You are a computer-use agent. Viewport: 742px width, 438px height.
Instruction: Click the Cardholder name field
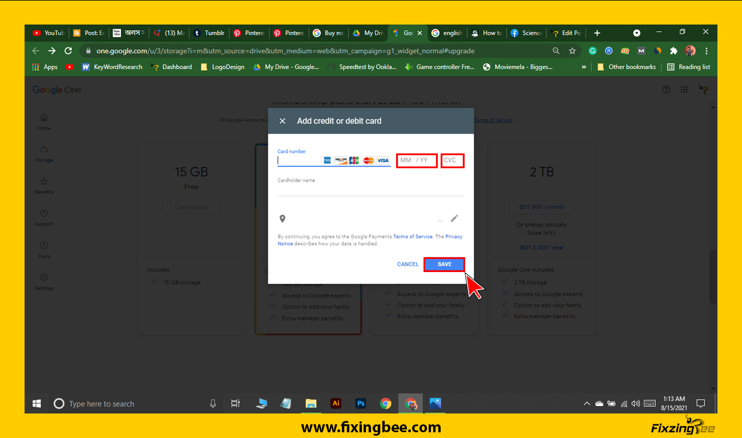[370, 190]
